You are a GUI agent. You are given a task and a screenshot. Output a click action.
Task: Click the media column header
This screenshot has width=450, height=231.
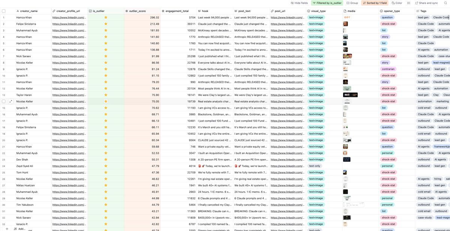(x=360, y=11)
